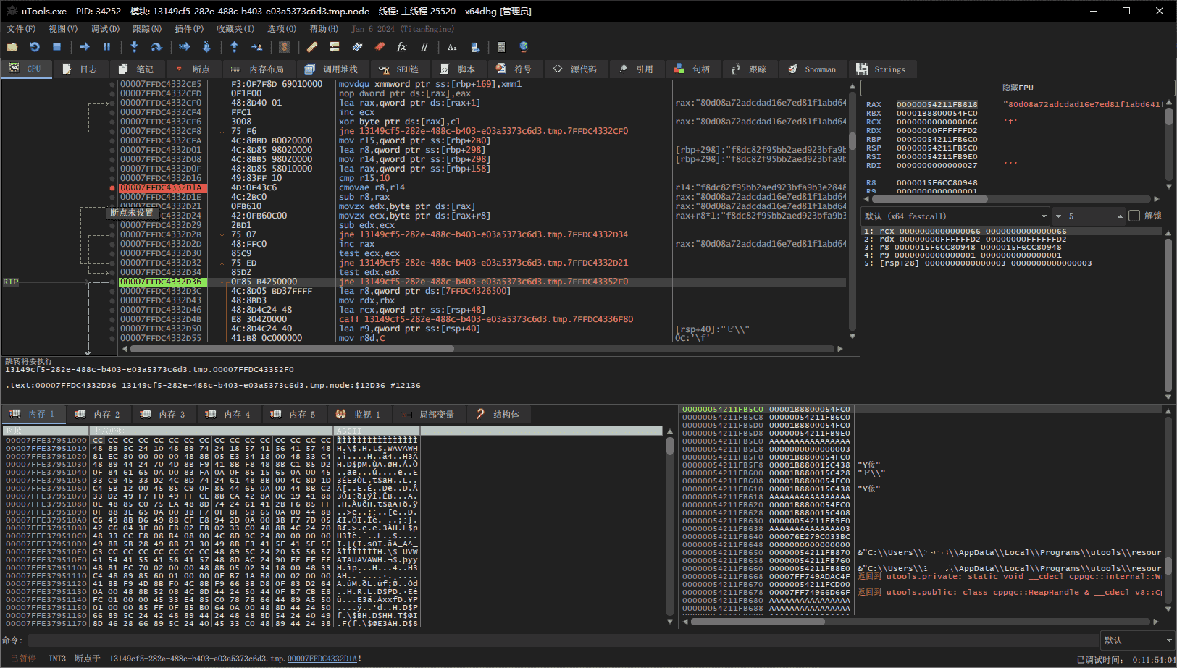
Task: Toggle breakpoint dot at 00007FFDC4332D3C
Action: tap(112, 291)
